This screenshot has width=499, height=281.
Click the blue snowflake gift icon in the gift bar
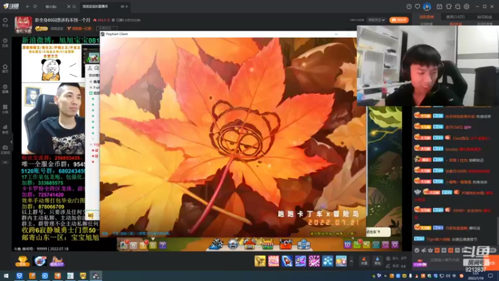(327, 261)
